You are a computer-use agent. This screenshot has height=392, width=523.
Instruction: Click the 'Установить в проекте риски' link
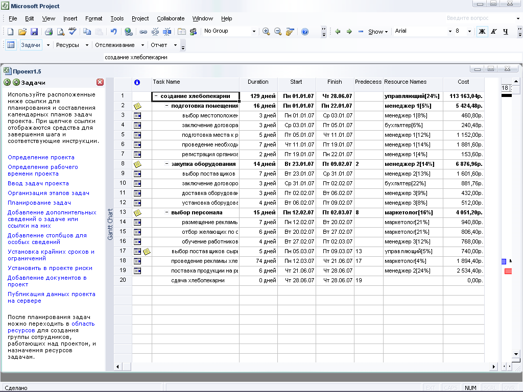(50, 268)
